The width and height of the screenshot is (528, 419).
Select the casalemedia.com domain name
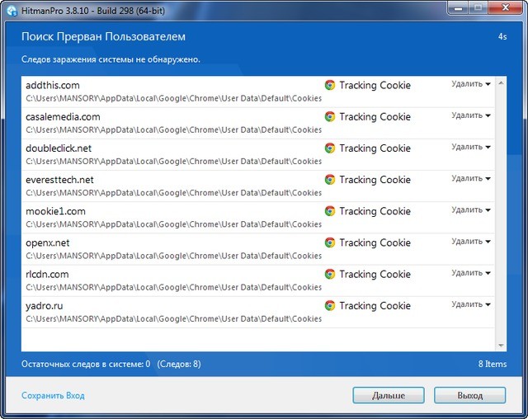point(63,117)
